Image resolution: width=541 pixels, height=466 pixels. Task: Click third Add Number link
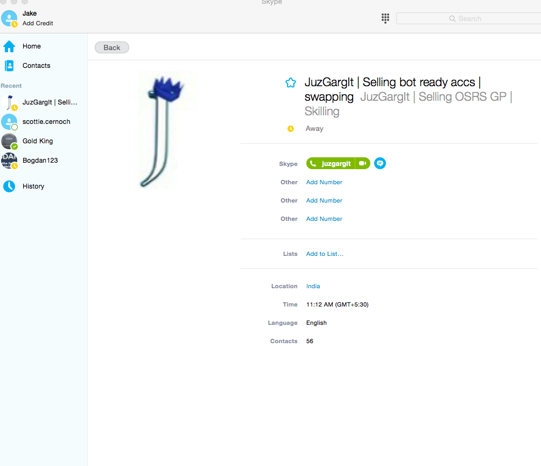coord(324,219)
